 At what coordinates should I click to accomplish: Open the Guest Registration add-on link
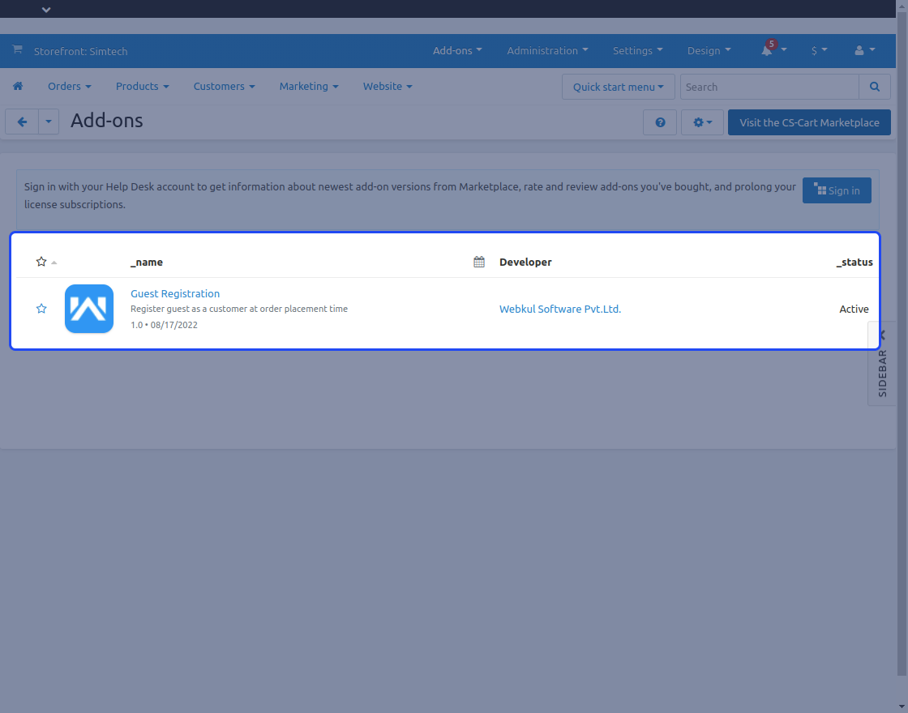pyautogui.click(x=175, y=293)
